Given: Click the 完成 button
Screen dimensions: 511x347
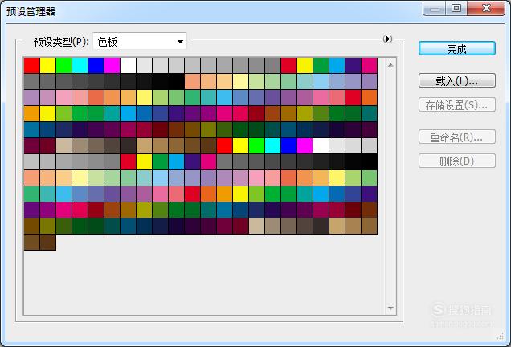Looking at the screenshot, I should point(457,48).
